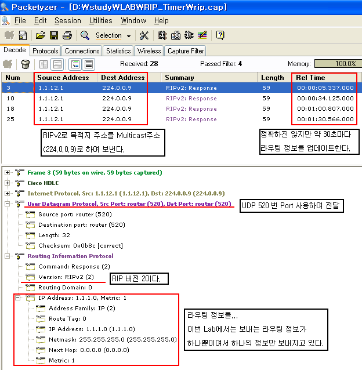Open settings via wrench and screwdriver icon
The width and height of the screenshot is (362, 370).
(x=144, y=35)
